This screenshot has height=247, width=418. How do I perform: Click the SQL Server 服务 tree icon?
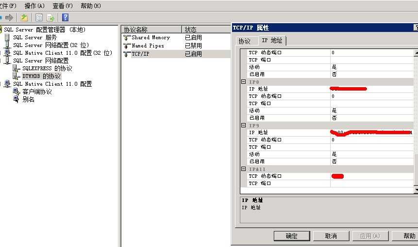pos(7,37)
